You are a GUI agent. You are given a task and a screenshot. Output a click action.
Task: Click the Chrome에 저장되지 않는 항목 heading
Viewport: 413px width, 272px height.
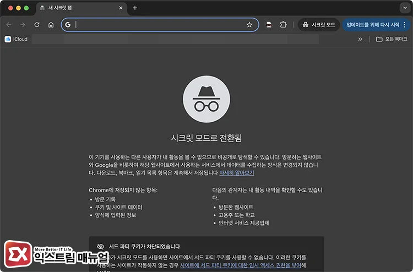click(123, 190)
